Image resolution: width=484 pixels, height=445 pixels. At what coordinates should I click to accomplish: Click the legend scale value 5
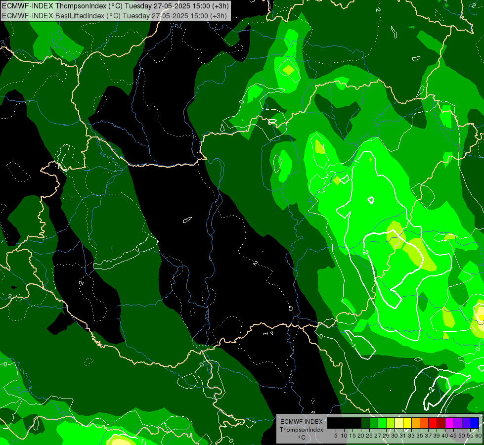point(336,436)
